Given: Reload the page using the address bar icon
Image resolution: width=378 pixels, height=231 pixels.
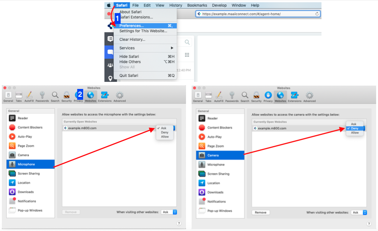Looking at the screenshot, I should pyautogui.click(x=317, y=14).
